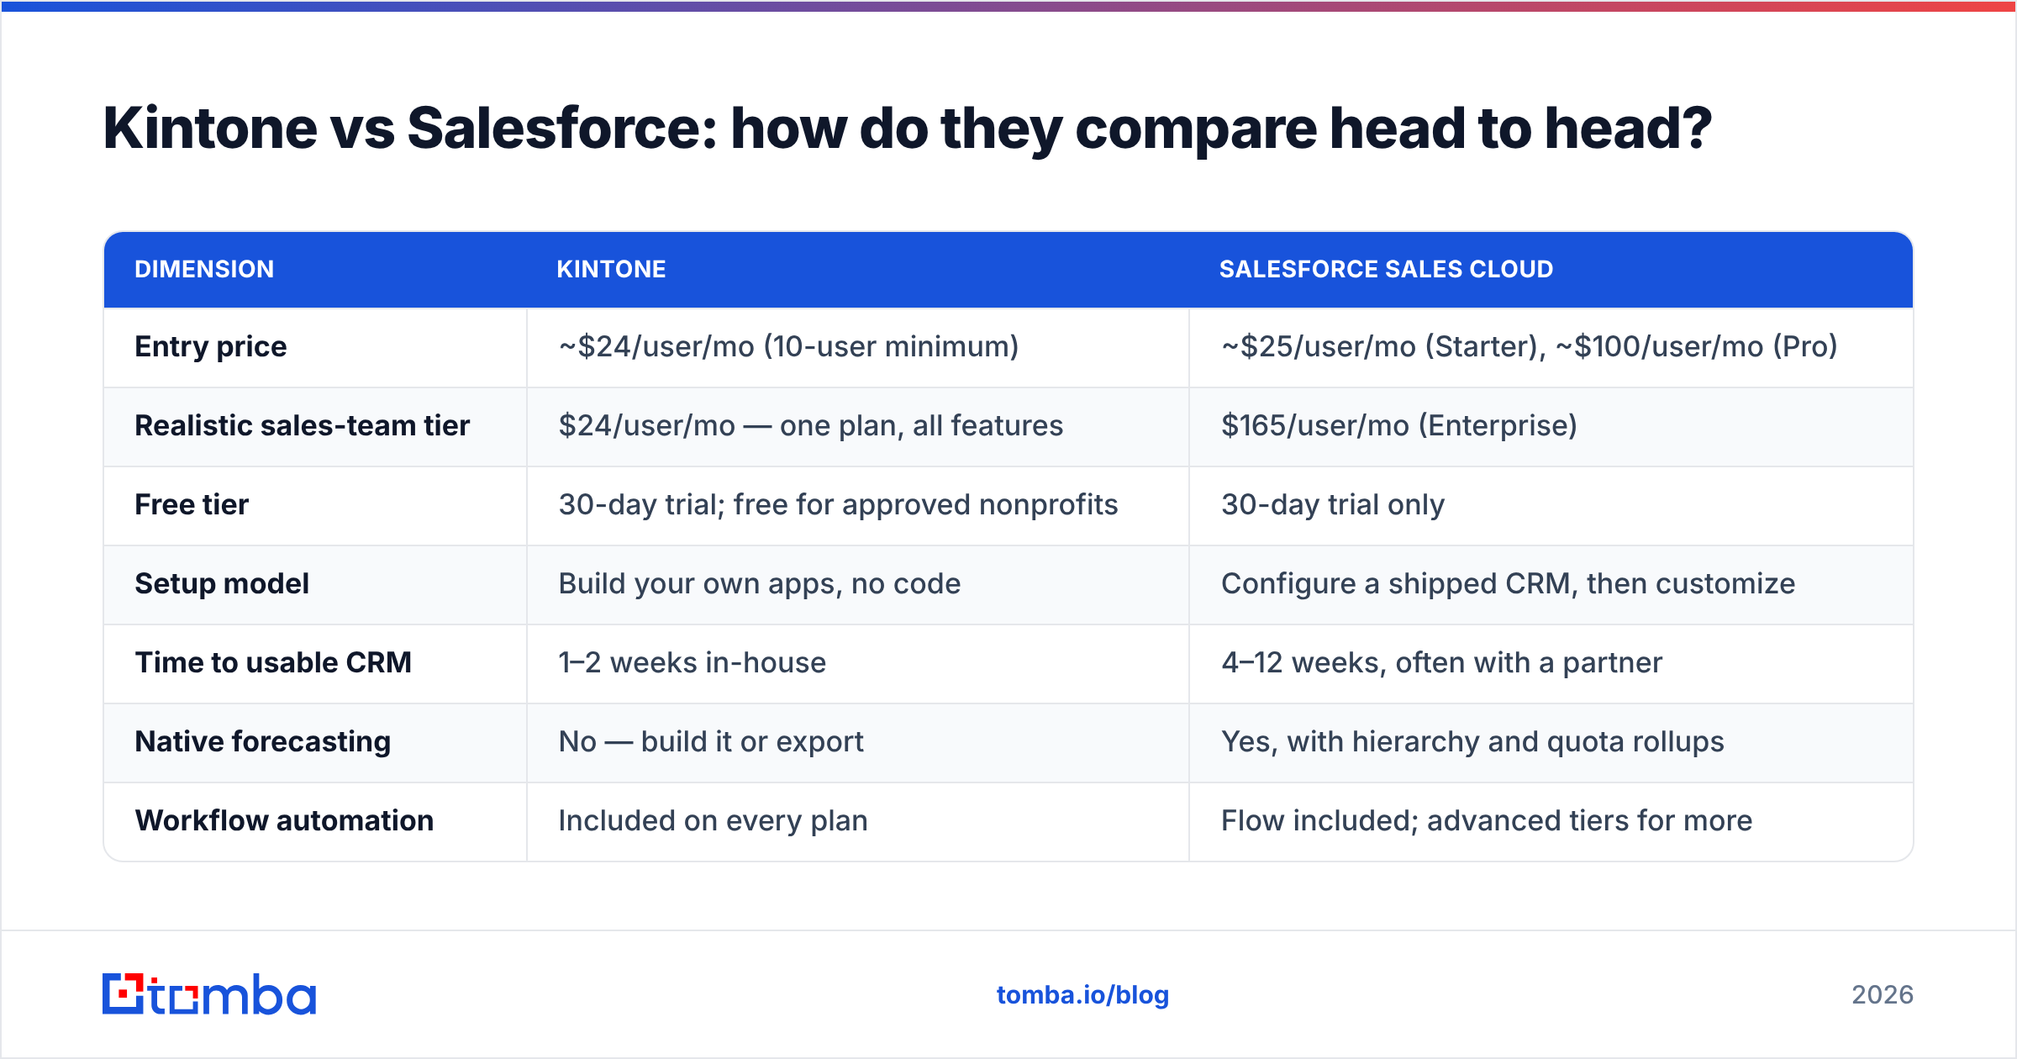The image size is (2017, 1059).
Task: Select the Time to usable CRM label
Action: coord(273,662)
